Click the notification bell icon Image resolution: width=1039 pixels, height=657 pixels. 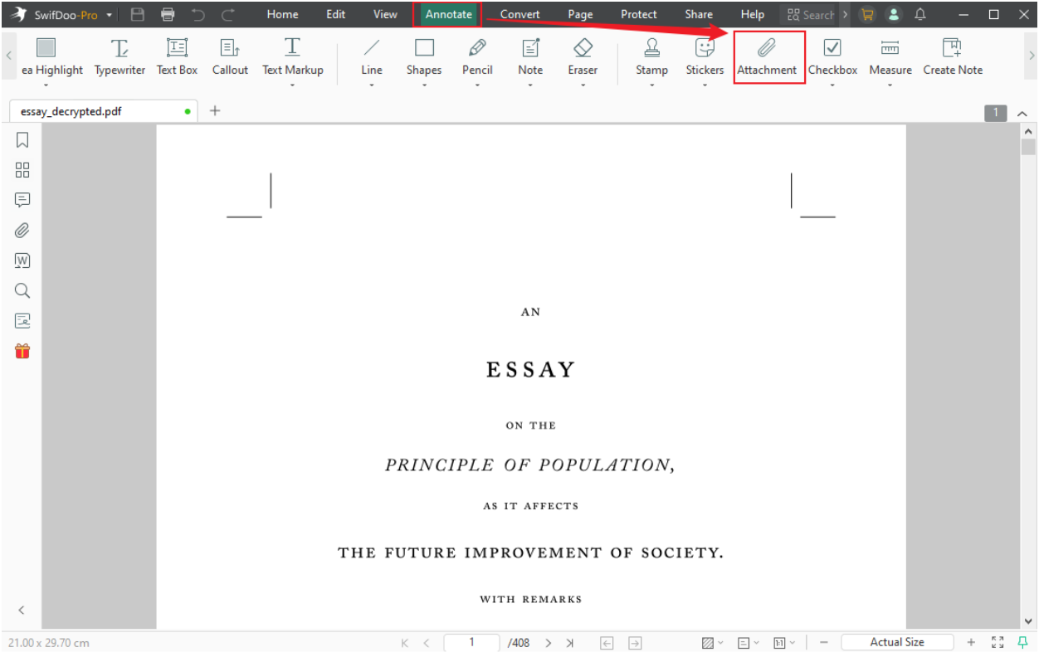(919, 14)
